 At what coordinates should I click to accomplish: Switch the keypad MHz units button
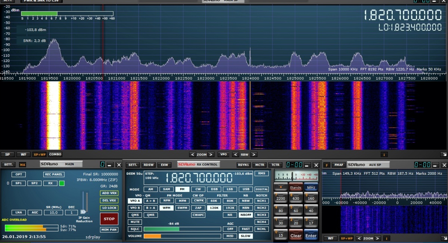311,187
